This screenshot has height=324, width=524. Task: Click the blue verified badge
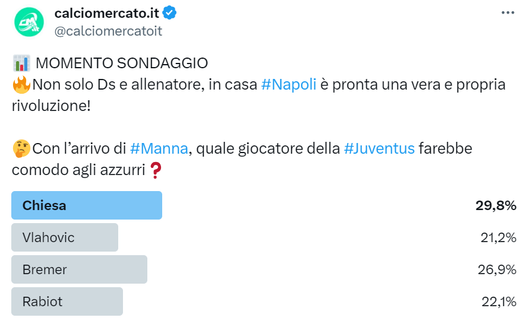coord(170,12)
